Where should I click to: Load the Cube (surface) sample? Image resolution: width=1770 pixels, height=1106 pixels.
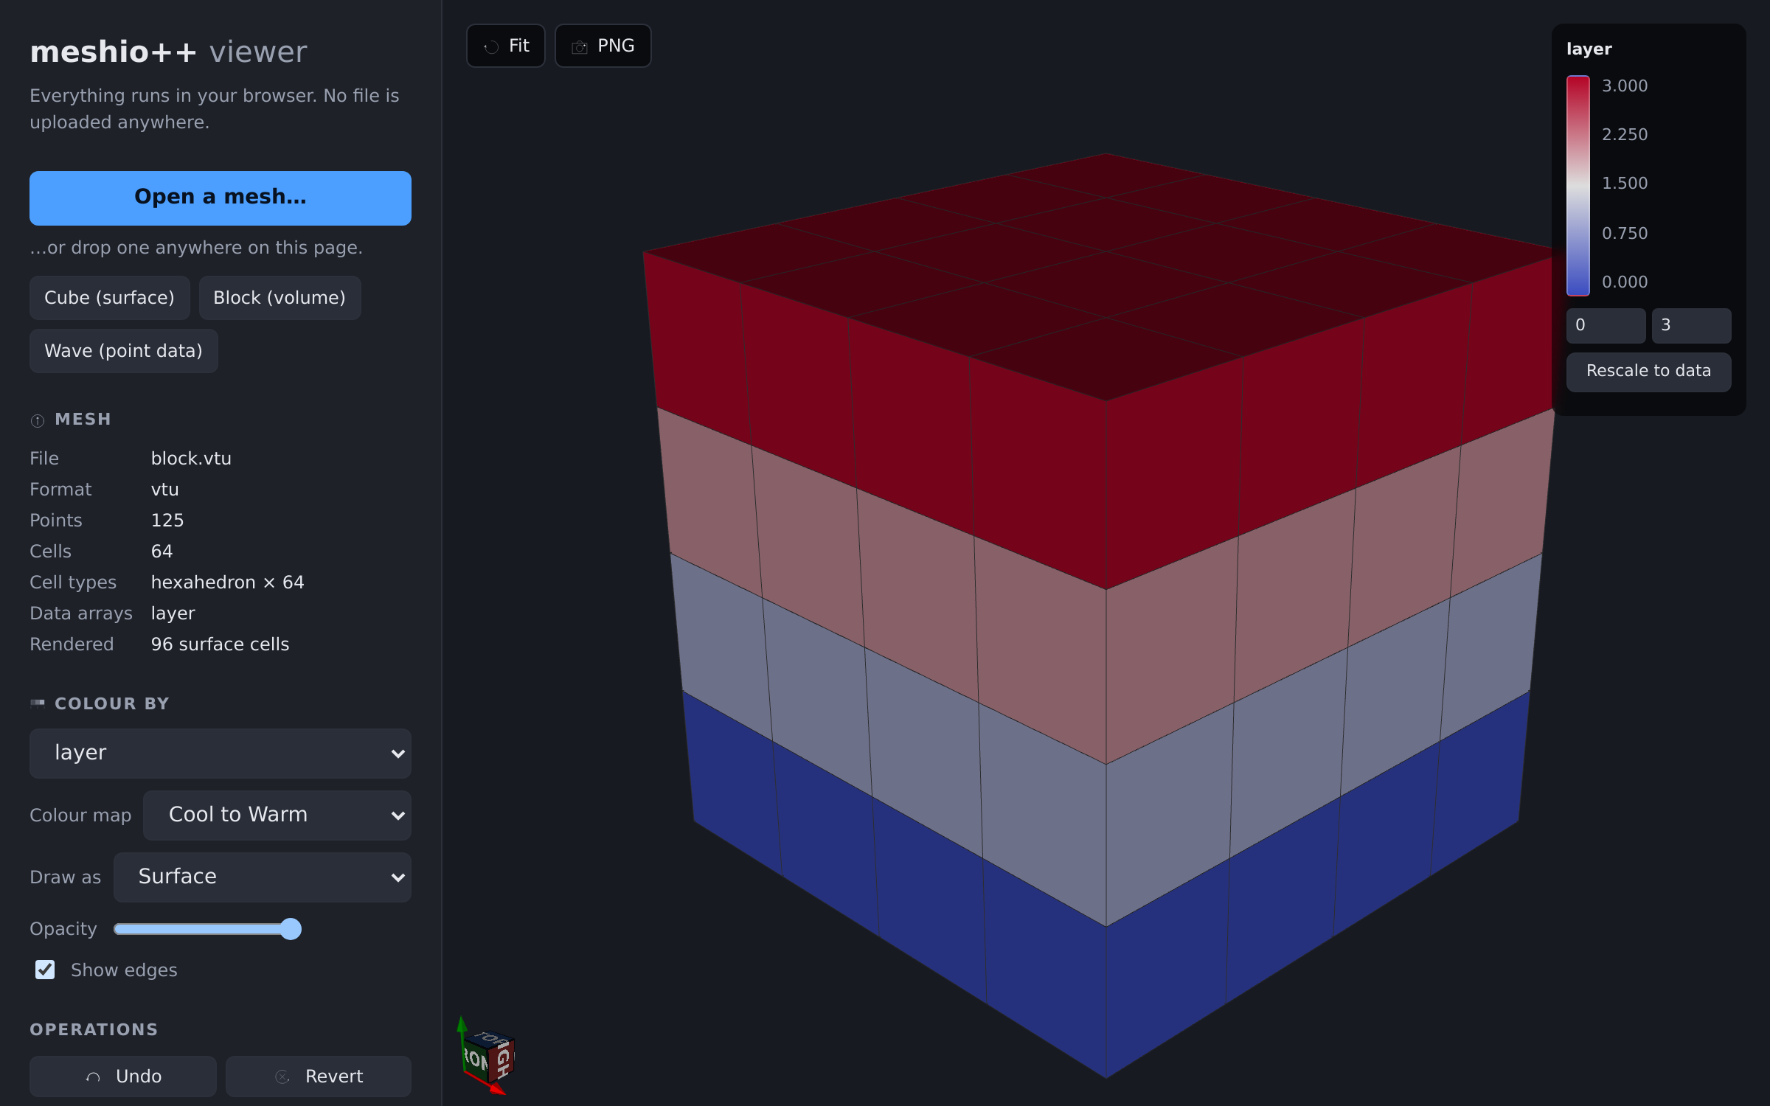click(109, 298)
